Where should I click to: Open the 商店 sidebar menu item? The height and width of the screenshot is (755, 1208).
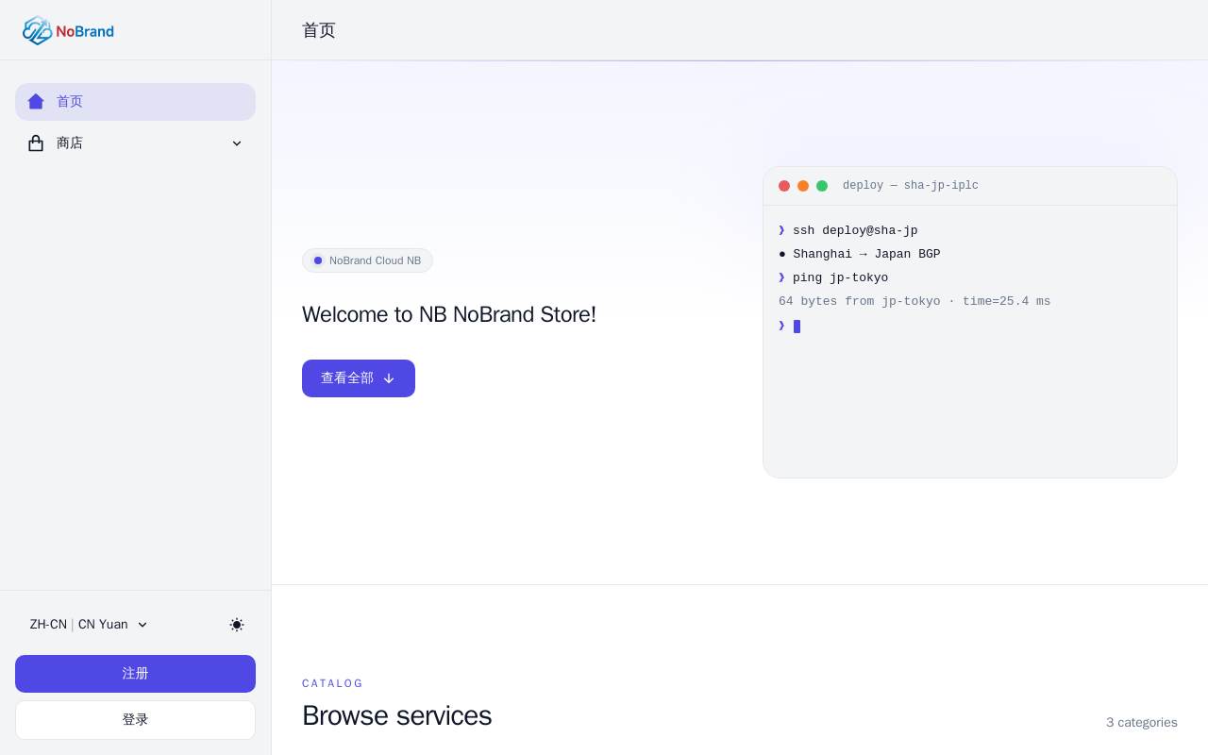(135, 143)
